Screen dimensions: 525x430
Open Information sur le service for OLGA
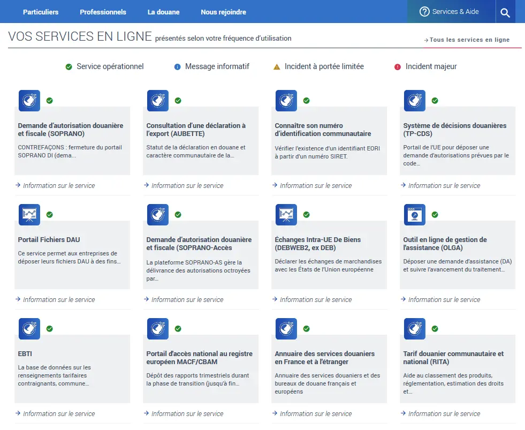444,299
